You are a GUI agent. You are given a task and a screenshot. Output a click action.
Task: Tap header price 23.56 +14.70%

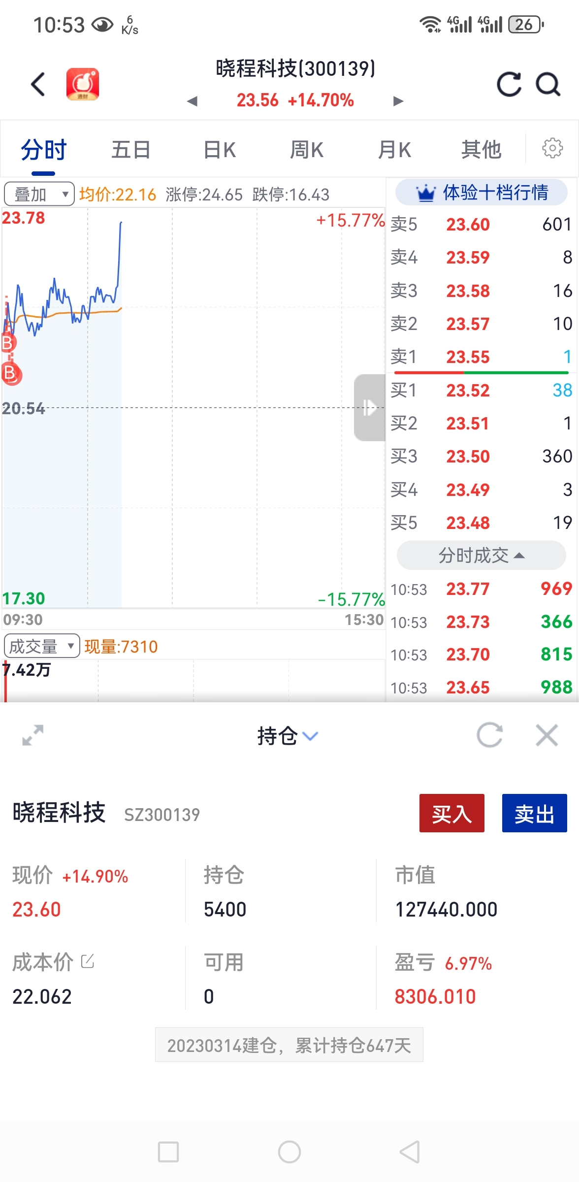coord(295,100)
